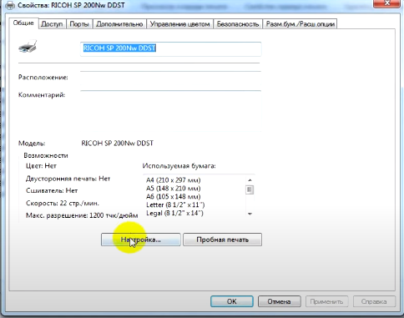
Task: Click the printer icon beside name field
Action: tap(28, 46)
